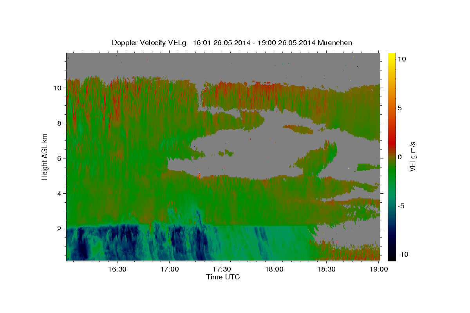Screen dimensions: 470x313
Task: Click the 'Time UTC' axis label
Action: [223, 277]
